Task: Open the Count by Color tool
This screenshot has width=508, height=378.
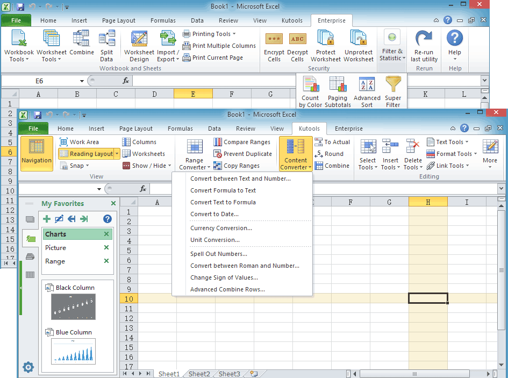Action: (310, 92)
